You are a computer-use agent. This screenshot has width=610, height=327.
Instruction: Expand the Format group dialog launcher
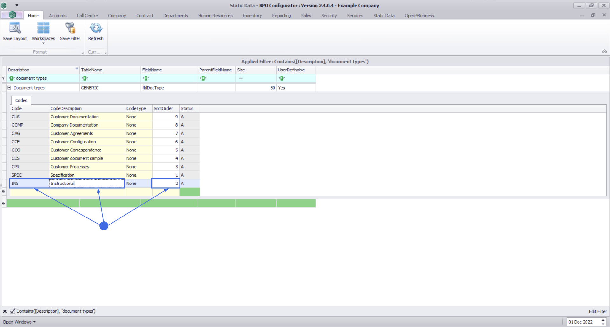point(83,53)
